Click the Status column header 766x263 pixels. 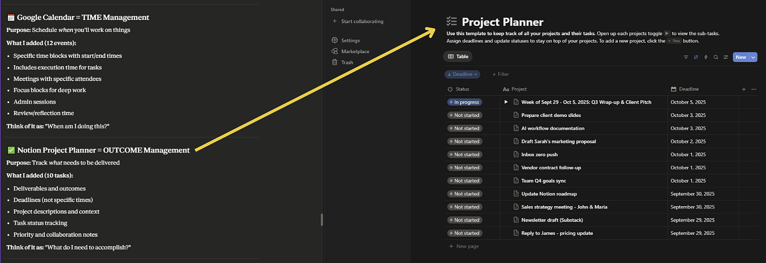pos(458,89)
